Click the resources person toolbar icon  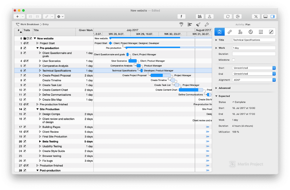[x=209, y=17]
